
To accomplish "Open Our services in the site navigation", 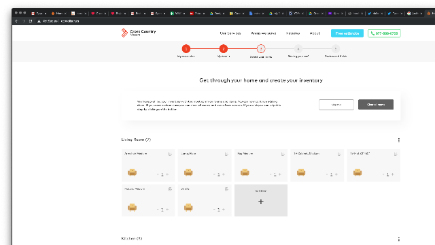I will tap(230, 33).
